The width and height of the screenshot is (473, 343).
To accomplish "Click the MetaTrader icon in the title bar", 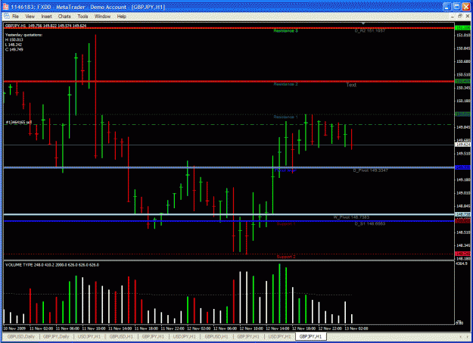I will (5, 7).
